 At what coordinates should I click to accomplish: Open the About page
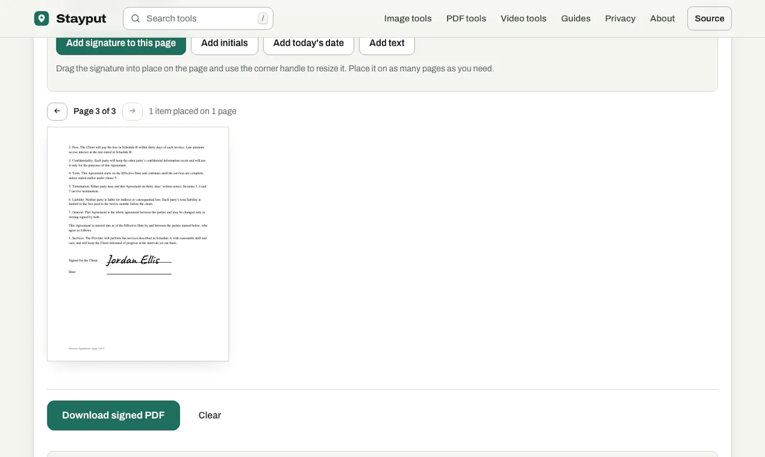(x=662, y=19)
